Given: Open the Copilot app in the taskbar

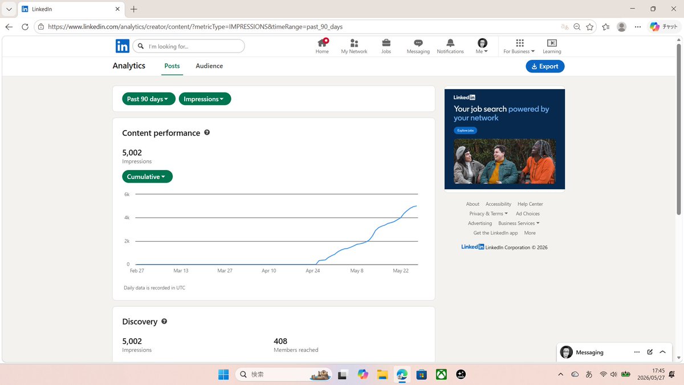Looking at the screenshot, I should (x=363, y=374).
